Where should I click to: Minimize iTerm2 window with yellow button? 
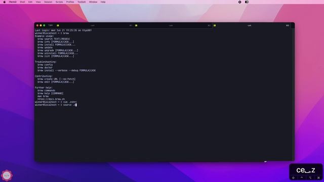tap(40, 25)
